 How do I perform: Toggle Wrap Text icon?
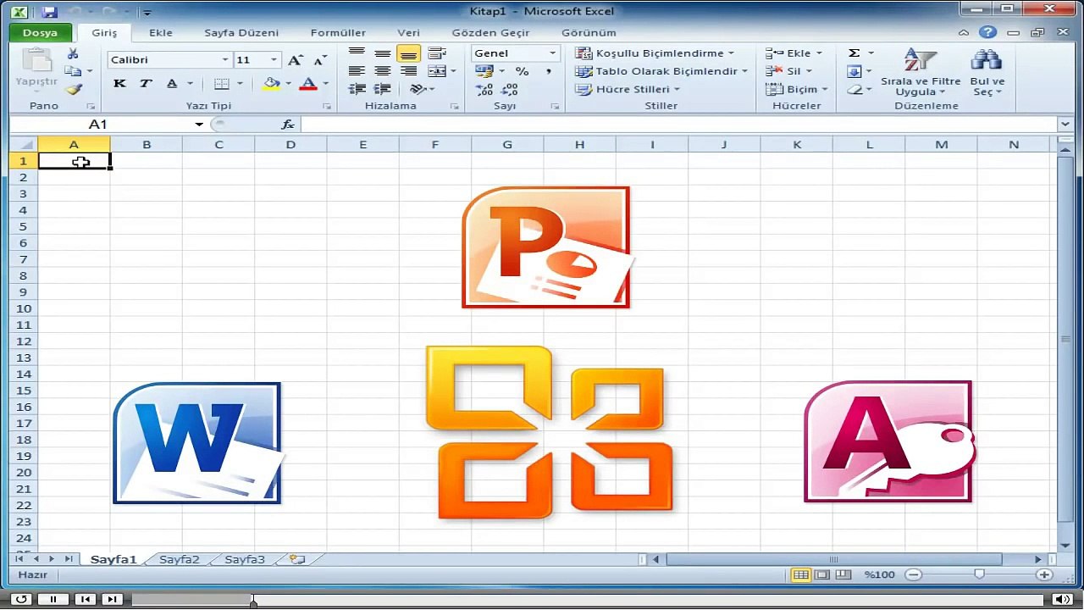click(x=437, y=53)
